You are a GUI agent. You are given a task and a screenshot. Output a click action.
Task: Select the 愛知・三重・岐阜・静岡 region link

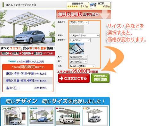[x=26, y=81]
